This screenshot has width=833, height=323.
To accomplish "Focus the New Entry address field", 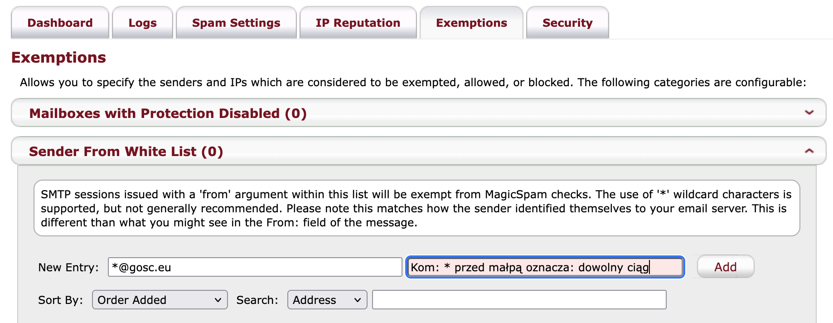I will (255, 267).
